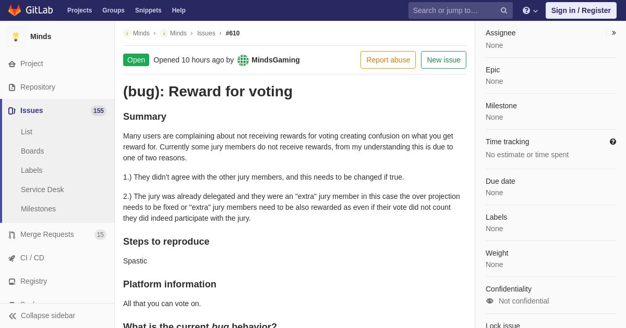Collapse the right issue sidebar chevron

613,33
